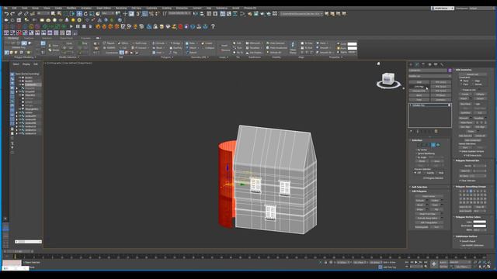Select Element sub-object level icon
The image size is (497, 279).
[438, 145]
